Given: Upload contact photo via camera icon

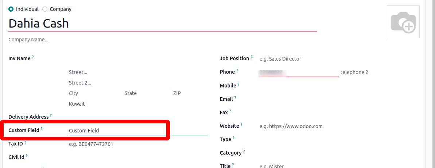Looking at the screenshot, I should [403, 22].
